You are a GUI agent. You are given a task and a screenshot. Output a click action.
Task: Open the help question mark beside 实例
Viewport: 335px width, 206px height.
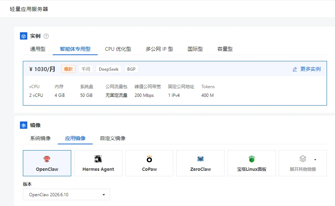pyautogui.click(x=46, y=36)
